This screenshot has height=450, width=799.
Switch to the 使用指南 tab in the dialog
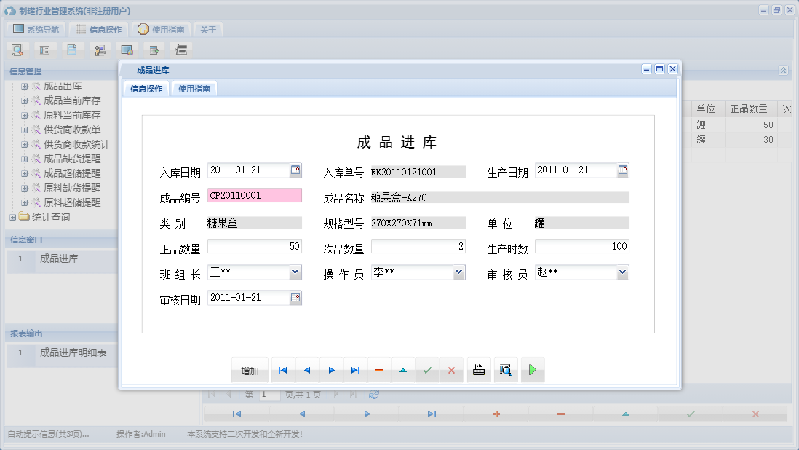(x=195, y=87)
